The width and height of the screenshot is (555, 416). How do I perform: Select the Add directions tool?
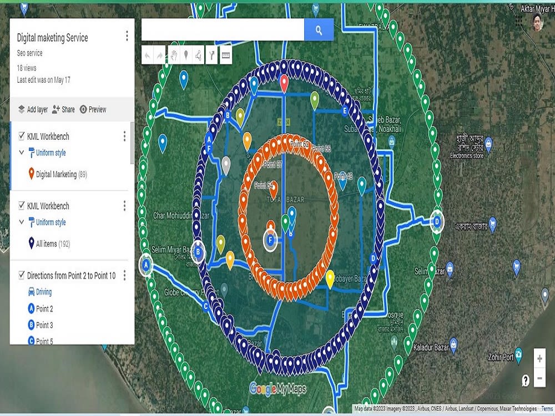[x=211, y=55]
